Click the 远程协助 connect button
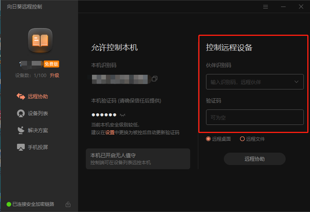This screenshot has height=212, width=310. coord(254,159)
